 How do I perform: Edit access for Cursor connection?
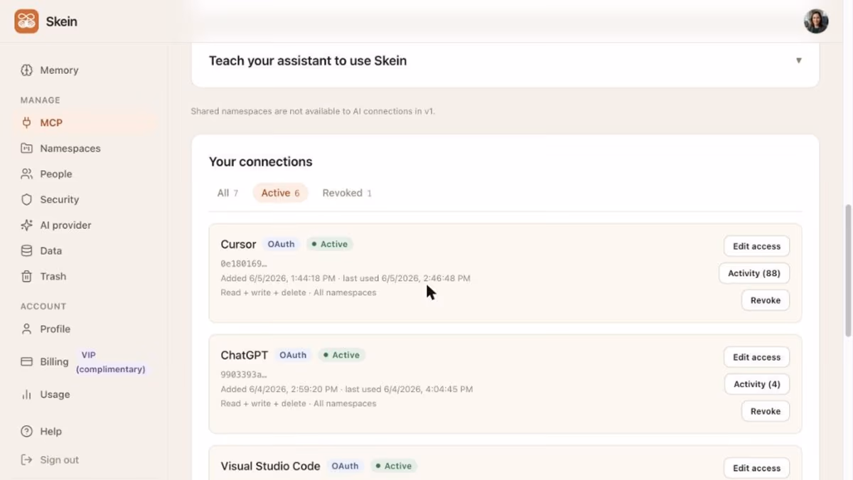(756, 246)
